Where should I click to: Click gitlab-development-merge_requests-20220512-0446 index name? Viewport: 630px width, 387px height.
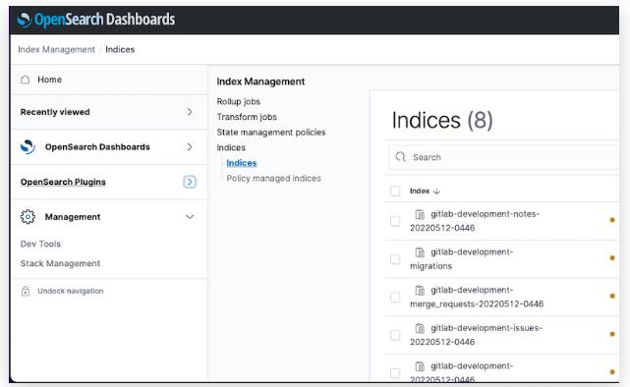477,297
